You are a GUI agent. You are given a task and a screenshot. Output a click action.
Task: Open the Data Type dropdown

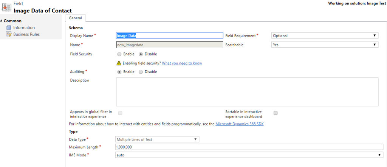click(157, 139)
